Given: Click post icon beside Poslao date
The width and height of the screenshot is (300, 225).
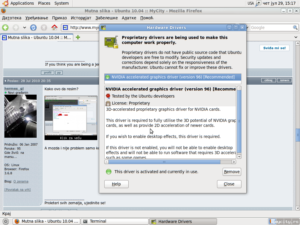Looking at the screenshot, I should coord(5,81).
